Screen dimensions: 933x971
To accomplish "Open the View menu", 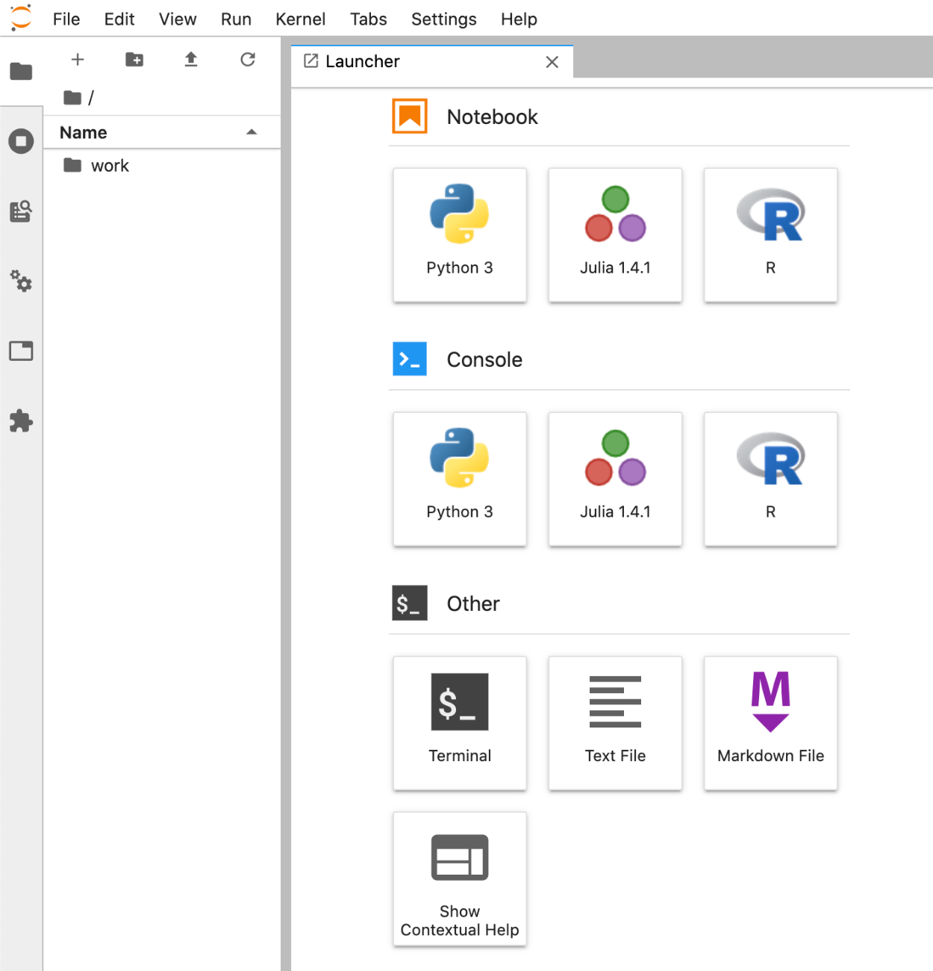I will point(178,19).
